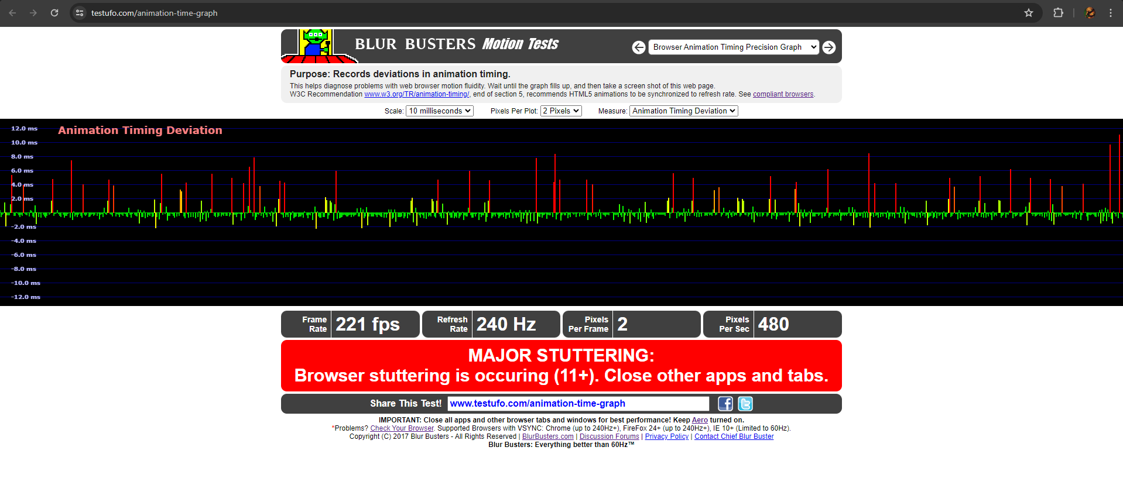Open the Privacy Policy link
This screenshot has height=495, width=1123.
coord(667,436)
